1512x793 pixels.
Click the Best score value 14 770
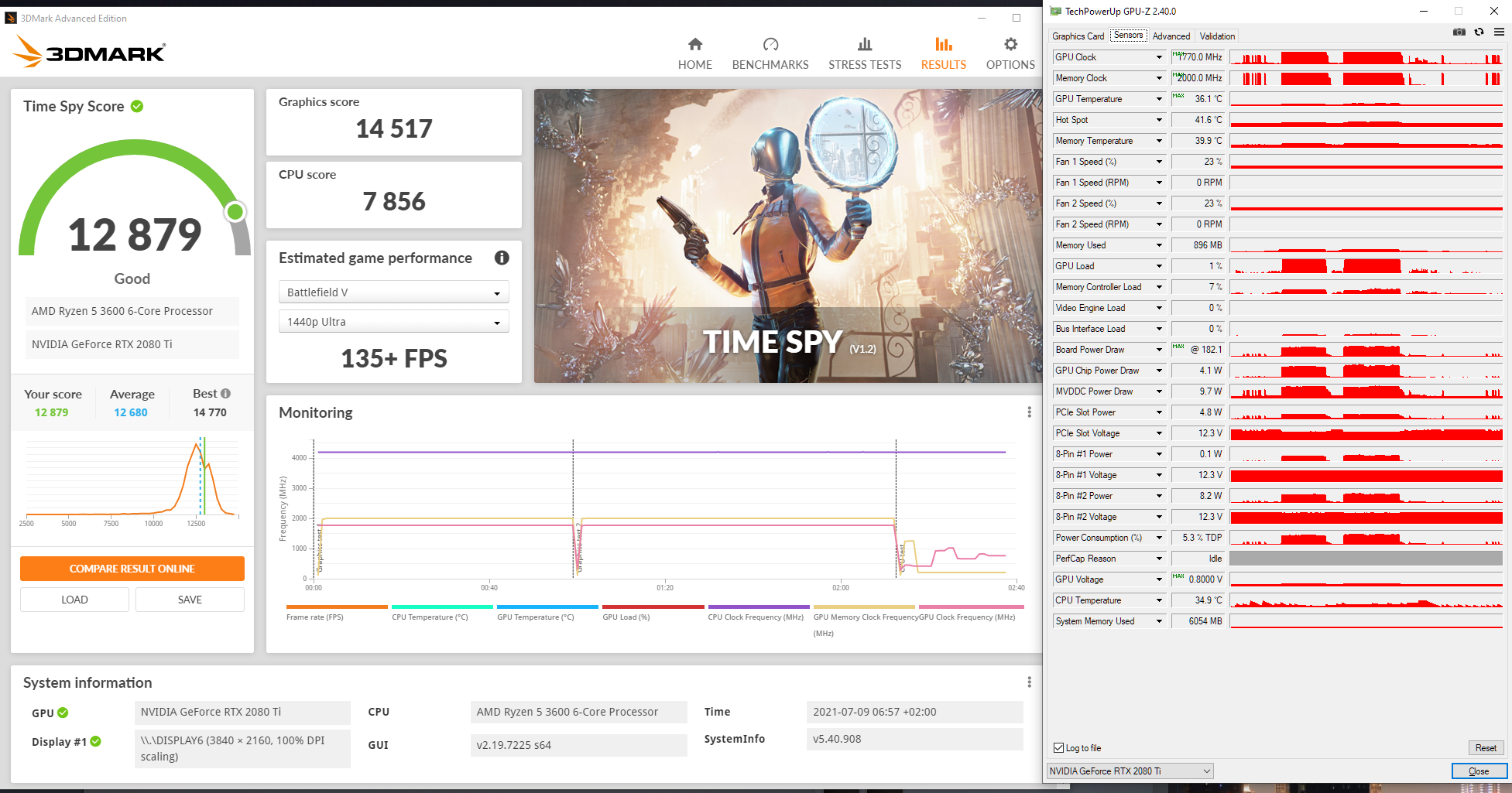click(x=211, y=412)
